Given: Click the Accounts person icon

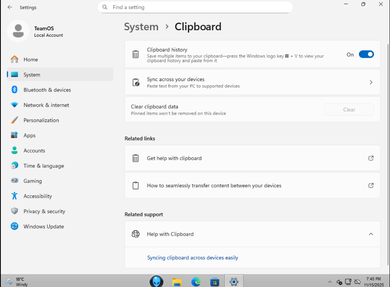Looking at the screenshot, I should tap(15, 150).
